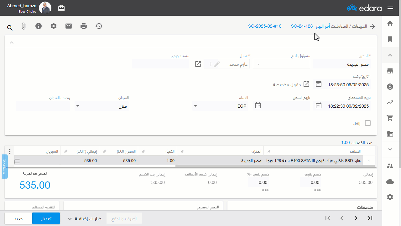Image resolution: width=401 pixels, height=226 pixels.
Task: Go to the last record arrow
Action: tap(370, 218)
